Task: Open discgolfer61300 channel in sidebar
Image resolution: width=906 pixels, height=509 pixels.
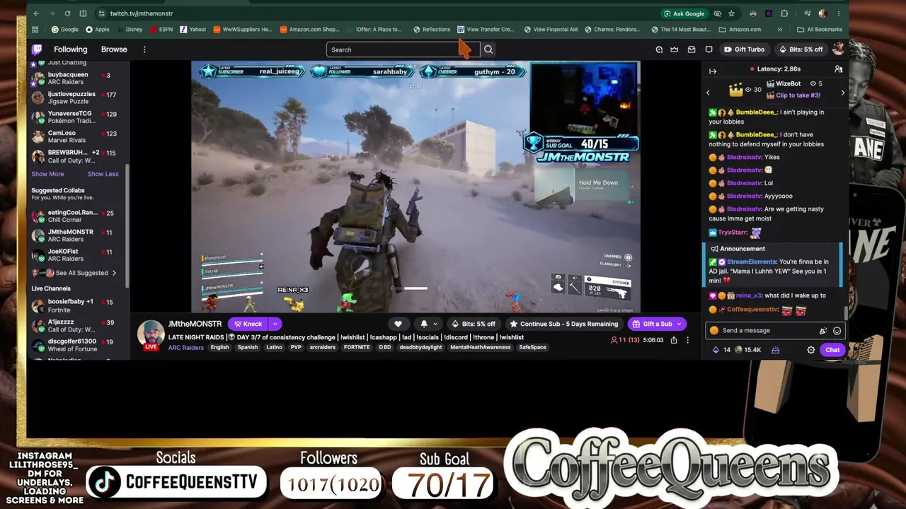Action: pos(78,345)
